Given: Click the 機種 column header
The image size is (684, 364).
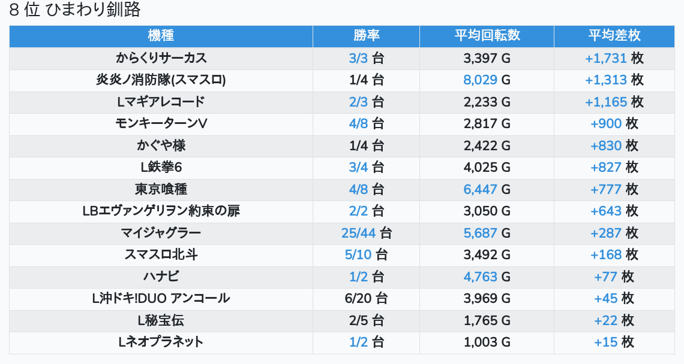Looking at the screenshot, I should [161, 36].
